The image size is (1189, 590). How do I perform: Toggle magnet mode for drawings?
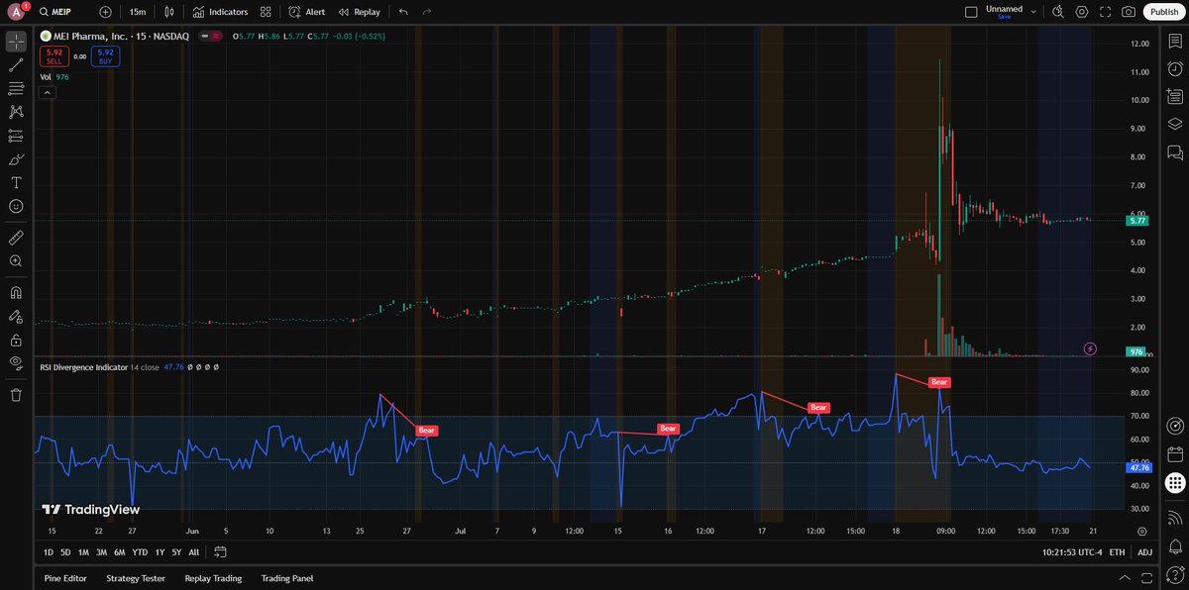coord(16,293)
